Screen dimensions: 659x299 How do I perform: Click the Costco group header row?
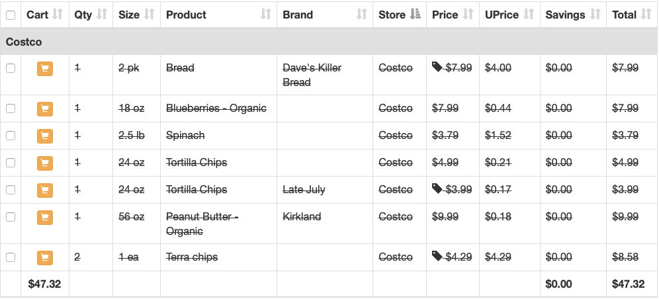click(329, 42)
